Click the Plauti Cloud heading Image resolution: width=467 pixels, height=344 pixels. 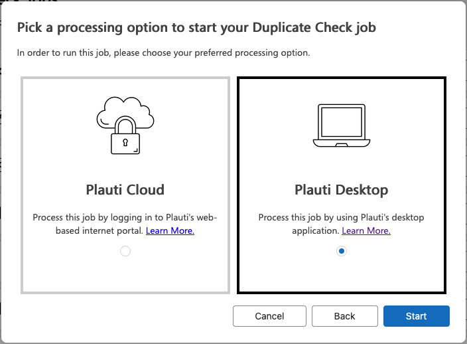pos(125,190)
